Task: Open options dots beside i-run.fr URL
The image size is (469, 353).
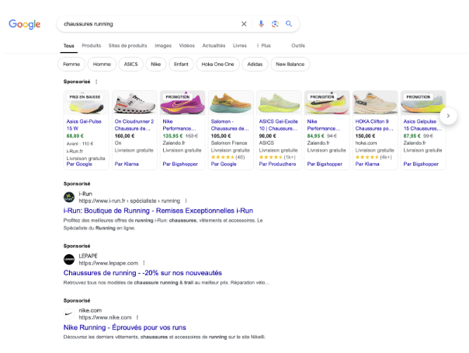Action: (x=186, y=201)
